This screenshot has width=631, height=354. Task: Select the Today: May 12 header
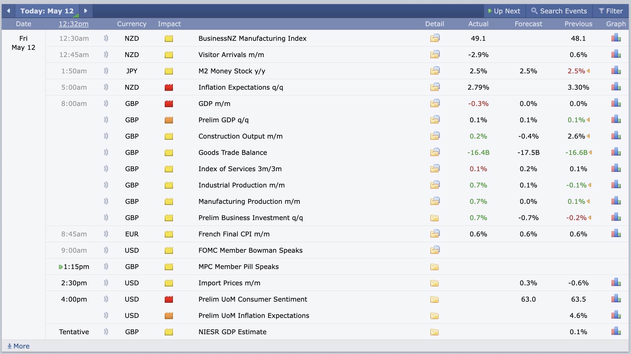[x=47, y=11]
